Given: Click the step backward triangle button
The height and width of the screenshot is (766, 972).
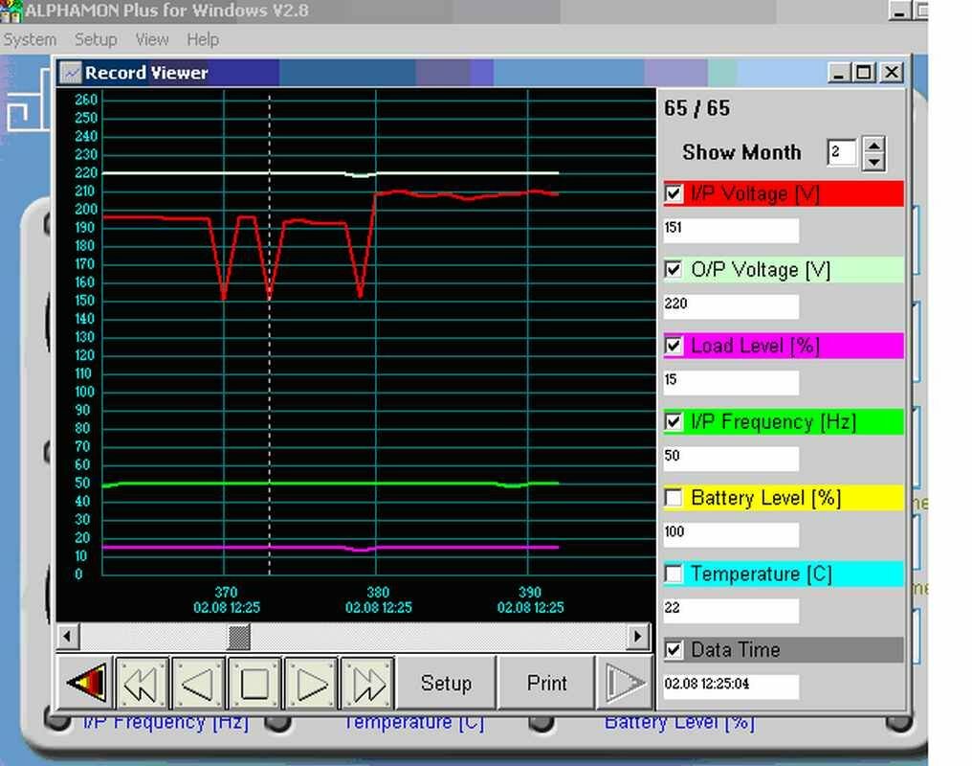Looking at the screenshot, I should pos(198,684).
